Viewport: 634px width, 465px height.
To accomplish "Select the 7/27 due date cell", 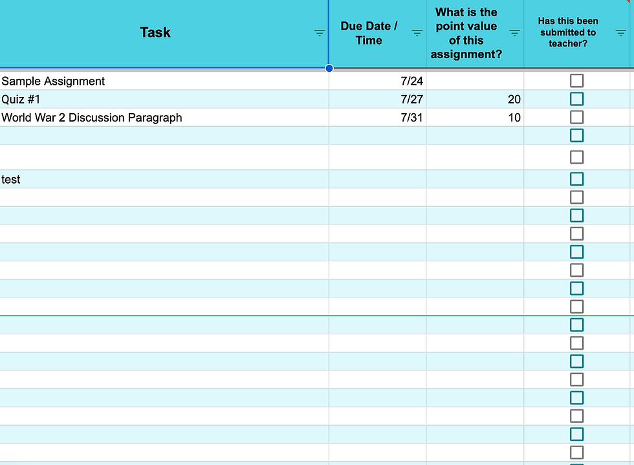I will (378, 99).
